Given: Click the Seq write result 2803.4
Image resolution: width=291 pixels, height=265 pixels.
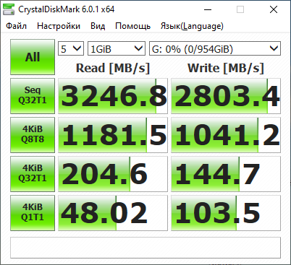Looking at the screenshot, I should pos(226,96).
